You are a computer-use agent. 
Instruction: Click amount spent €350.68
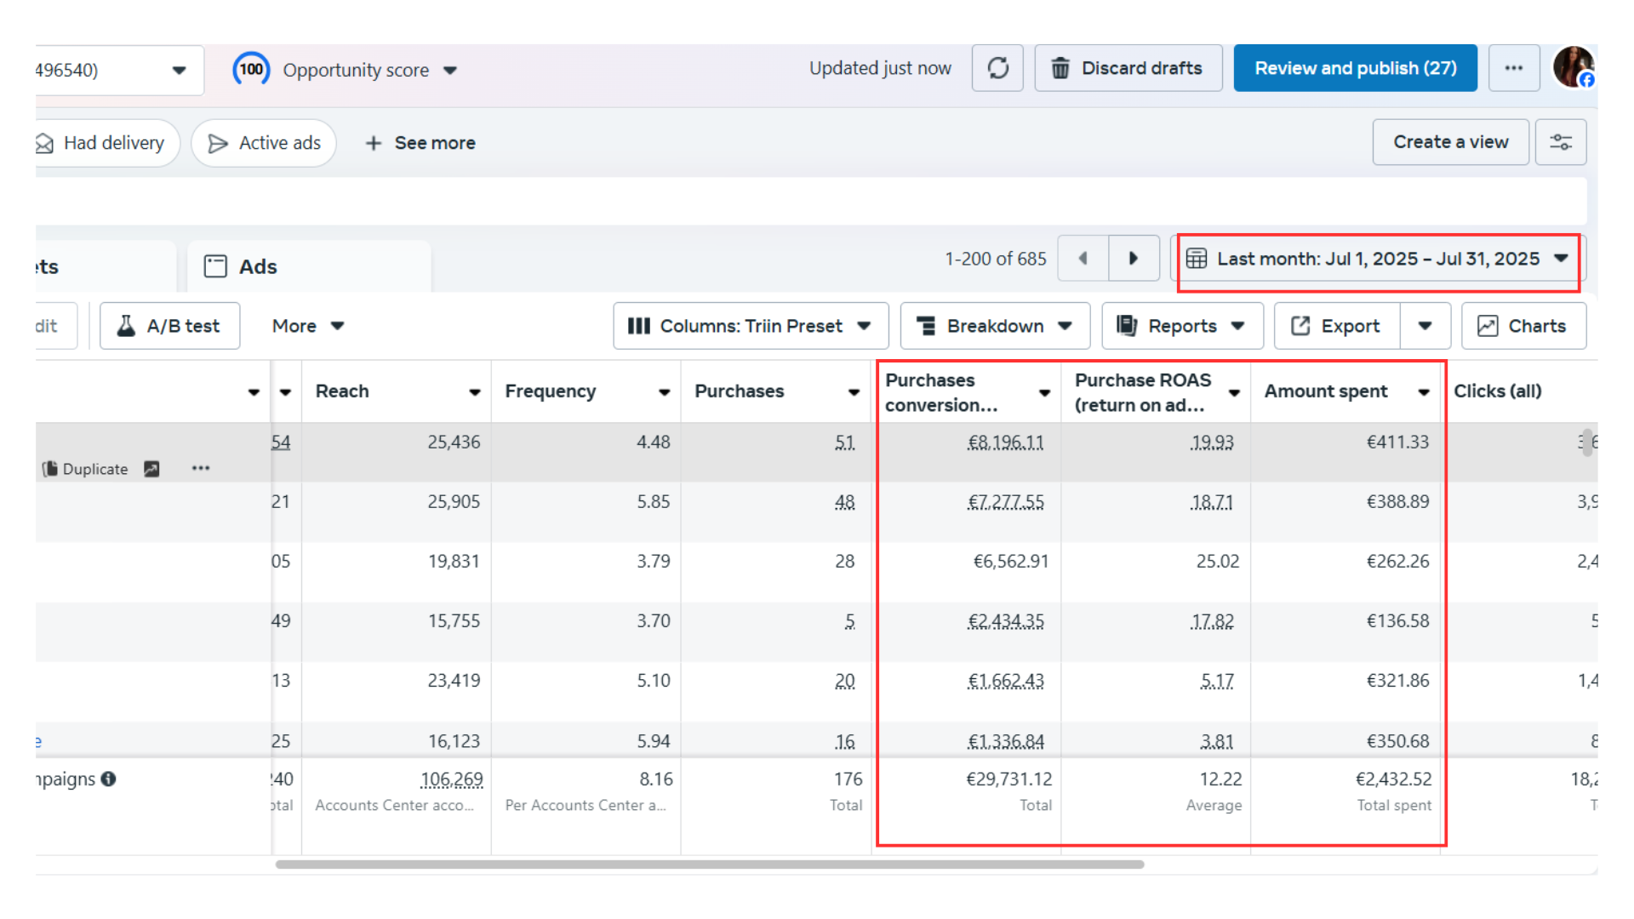(1397, 741)
